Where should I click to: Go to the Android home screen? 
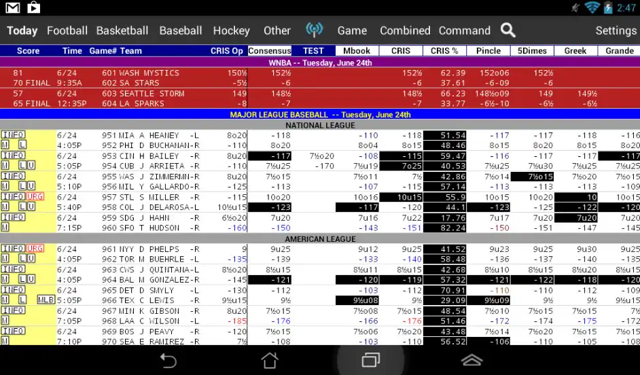click(270, 359)
